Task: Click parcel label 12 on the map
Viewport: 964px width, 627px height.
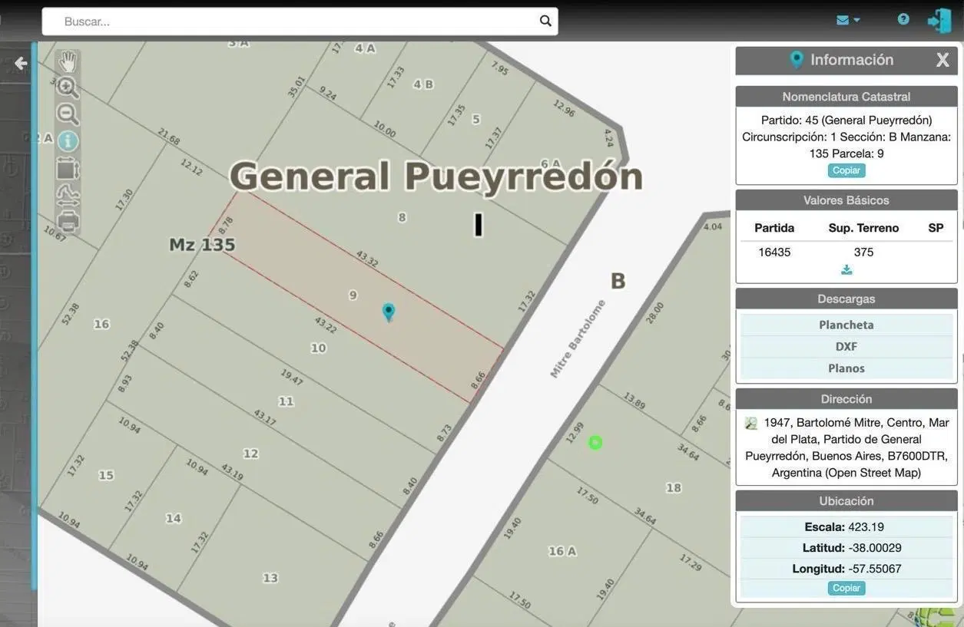Action: coord(250,454)
